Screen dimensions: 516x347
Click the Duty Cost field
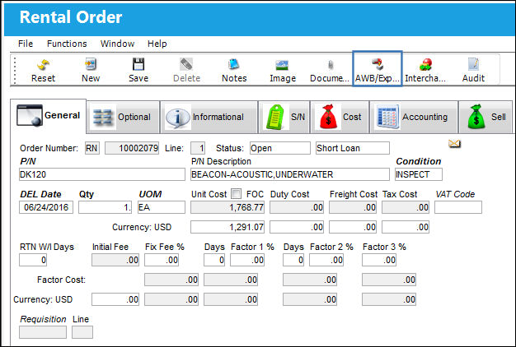297,207
